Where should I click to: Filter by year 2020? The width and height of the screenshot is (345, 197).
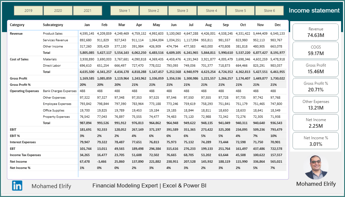click(x=58, y=11)
